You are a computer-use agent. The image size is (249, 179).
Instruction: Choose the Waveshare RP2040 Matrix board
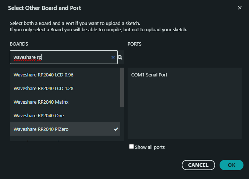pyautogui.click(x=65, y=102)
